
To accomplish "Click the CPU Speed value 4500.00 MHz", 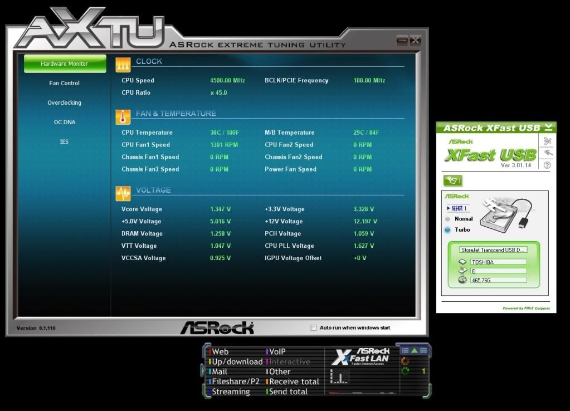I will [227, 80].
